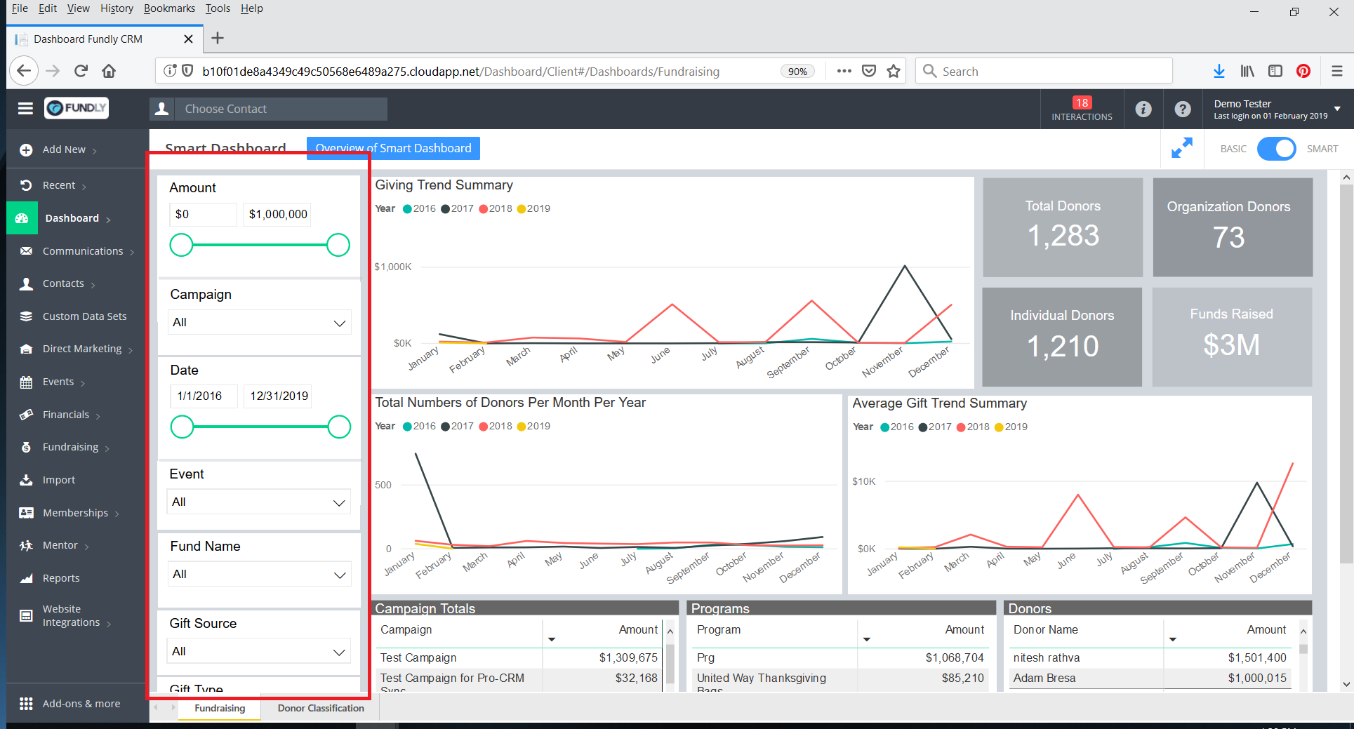Open the Fund Name filter dropdown

259,575
